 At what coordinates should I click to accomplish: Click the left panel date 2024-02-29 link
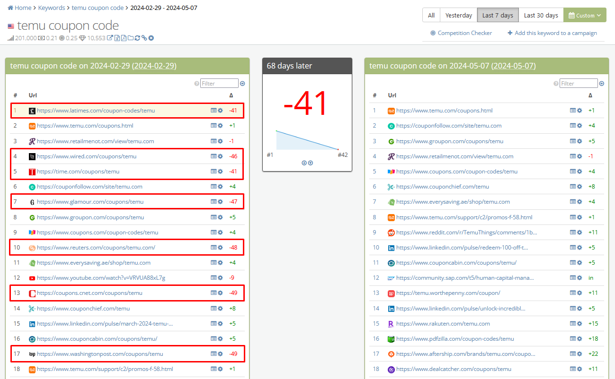[x=154, y=66]
